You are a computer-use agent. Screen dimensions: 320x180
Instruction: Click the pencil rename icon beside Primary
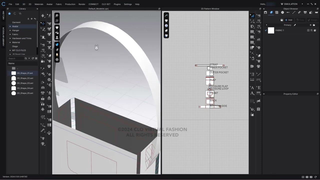(x=295, y=25)
